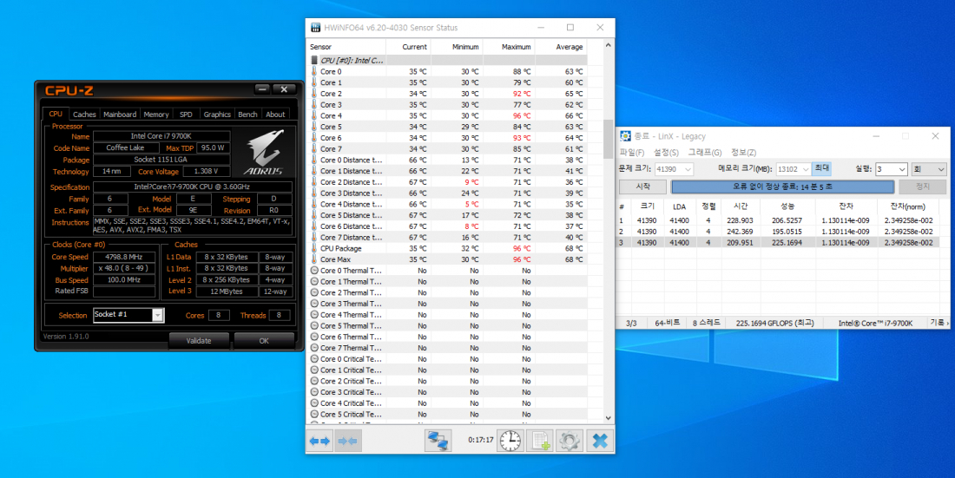
Task: Select Core 2 Distance t... sensor row
Action: click(448, 182)
